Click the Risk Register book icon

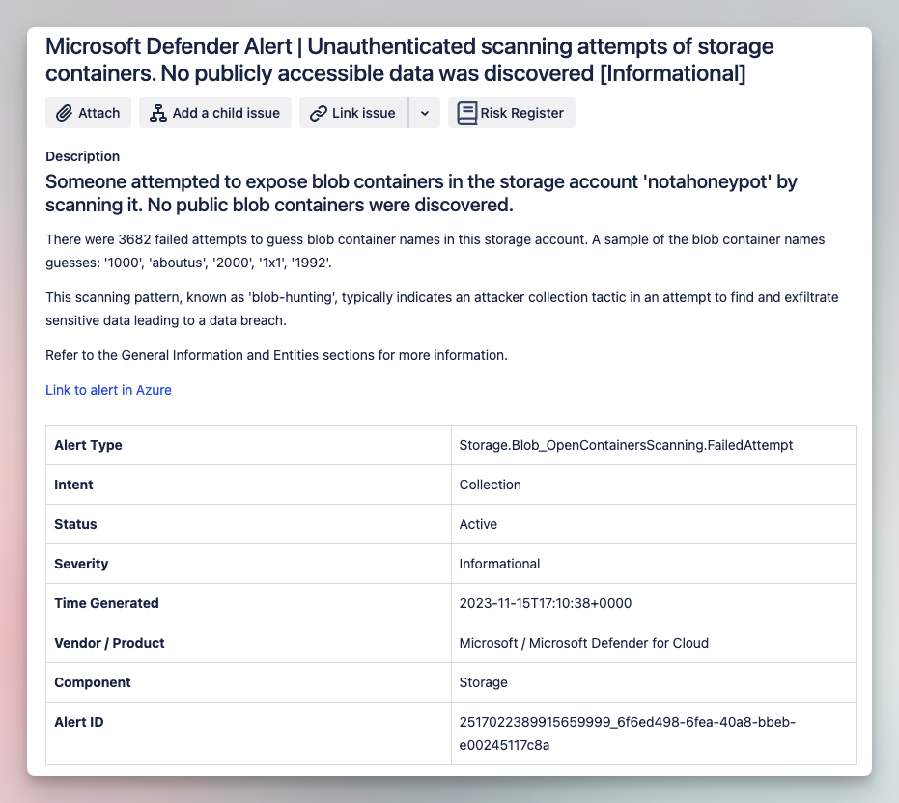coord(466,113)
